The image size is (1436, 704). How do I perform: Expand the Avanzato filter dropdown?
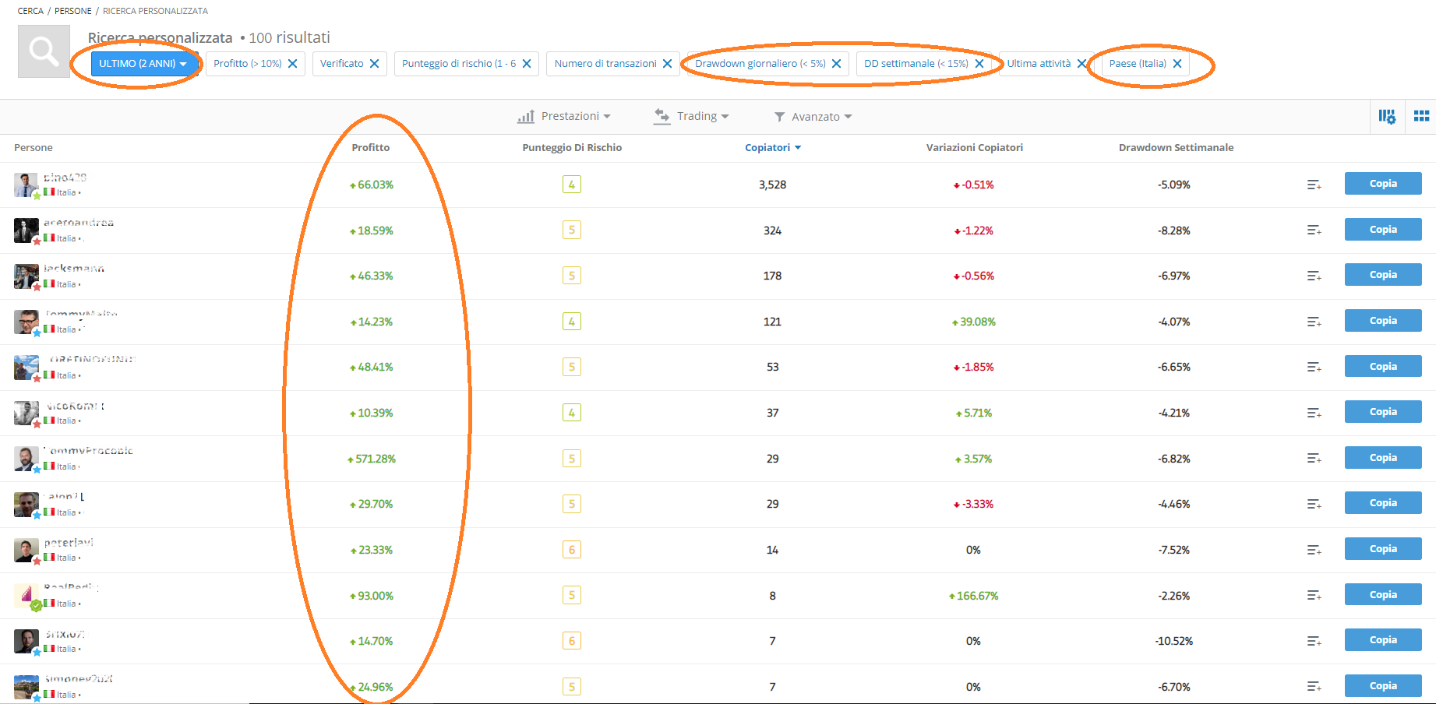point(813,117)
